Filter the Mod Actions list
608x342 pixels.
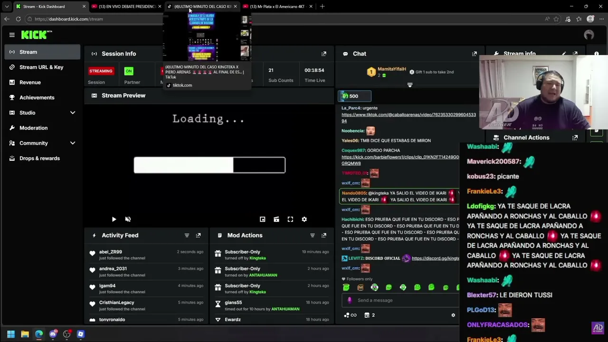pos(312,235)
